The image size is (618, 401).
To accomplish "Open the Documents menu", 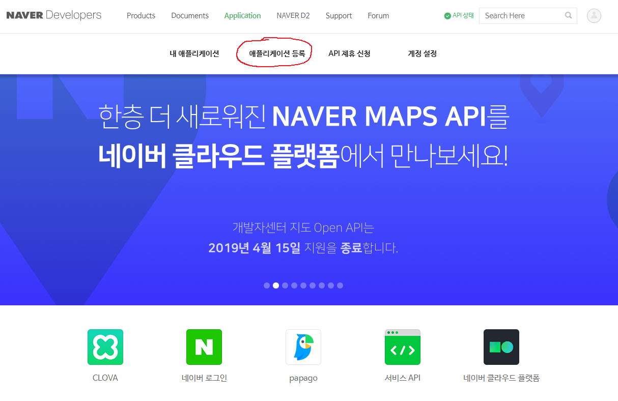I will (x=190, y=16).
